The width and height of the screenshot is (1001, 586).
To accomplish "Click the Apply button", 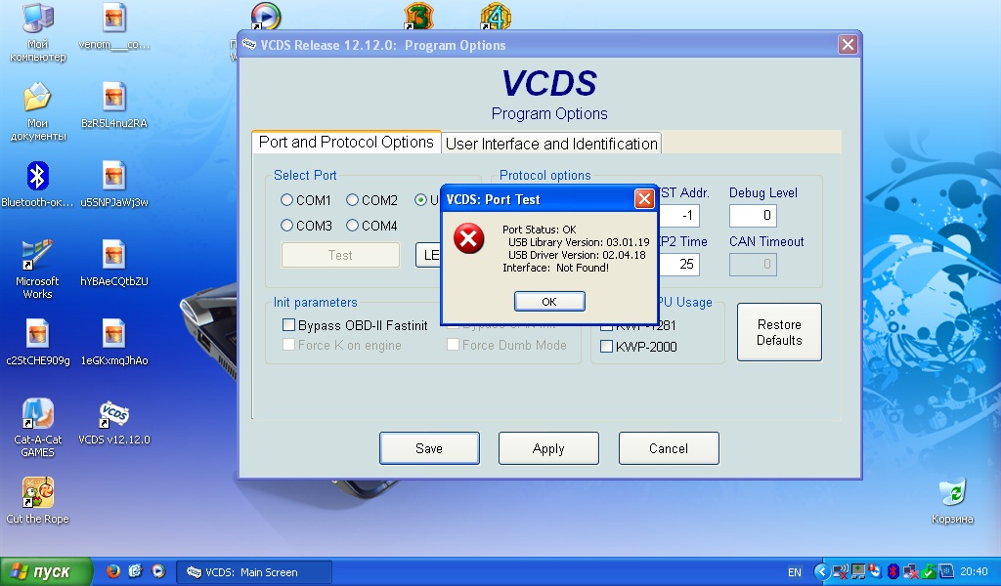I will tap(548, 448).
